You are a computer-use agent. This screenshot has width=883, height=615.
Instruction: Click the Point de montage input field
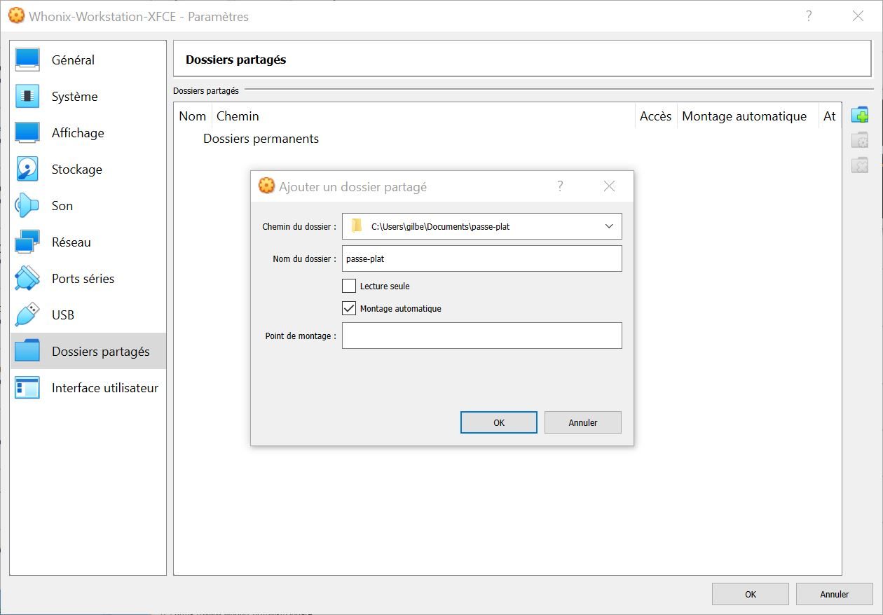[x=482, y=336]
